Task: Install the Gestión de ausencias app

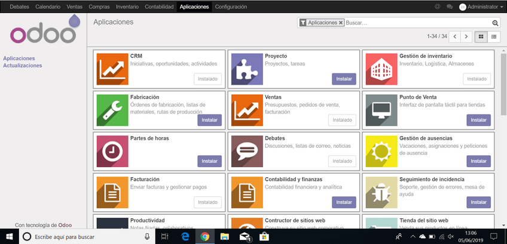Action: [x=478, y=160]
